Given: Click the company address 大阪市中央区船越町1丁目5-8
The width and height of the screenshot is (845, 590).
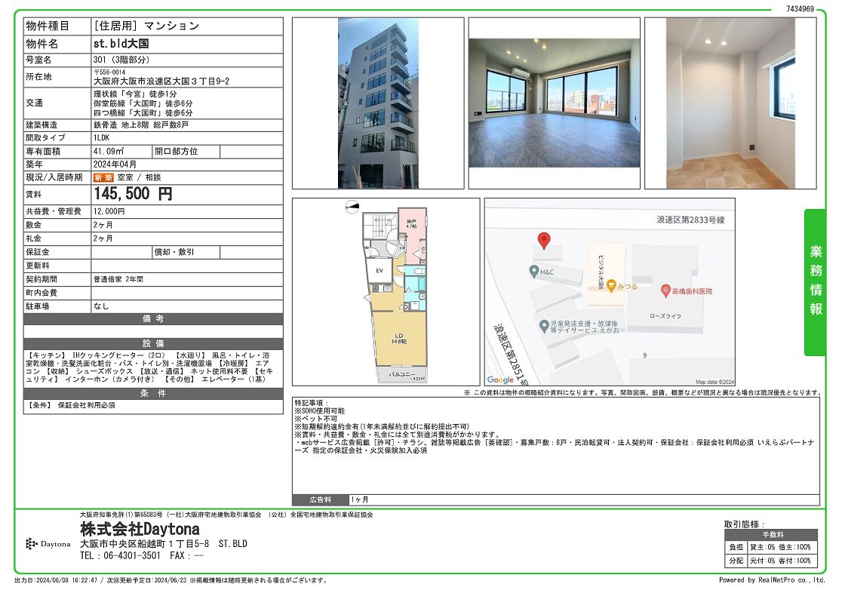Looking at the screenshot, I should point(145,544).
